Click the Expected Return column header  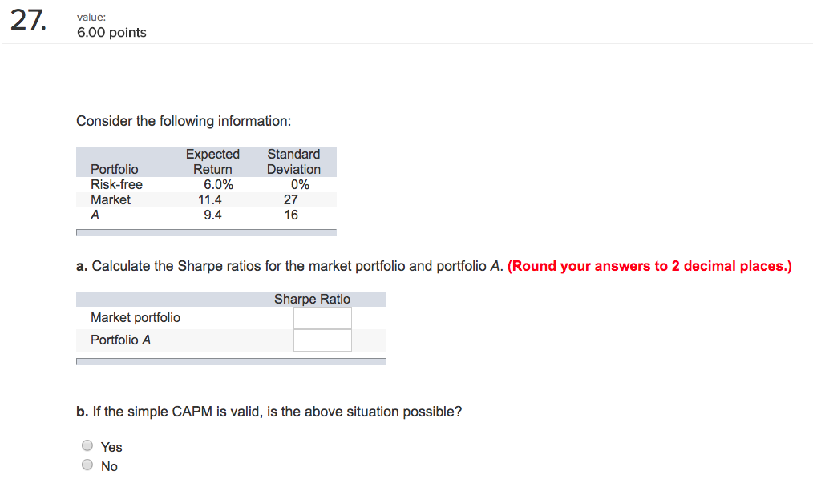[212, 161]
